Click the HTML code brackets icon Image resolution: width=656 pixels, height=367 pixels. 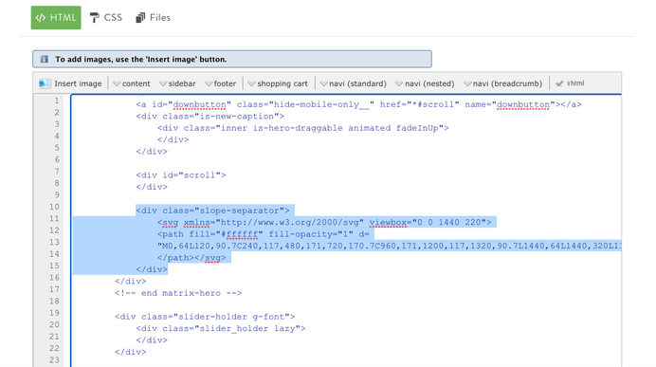pos(41,18)
